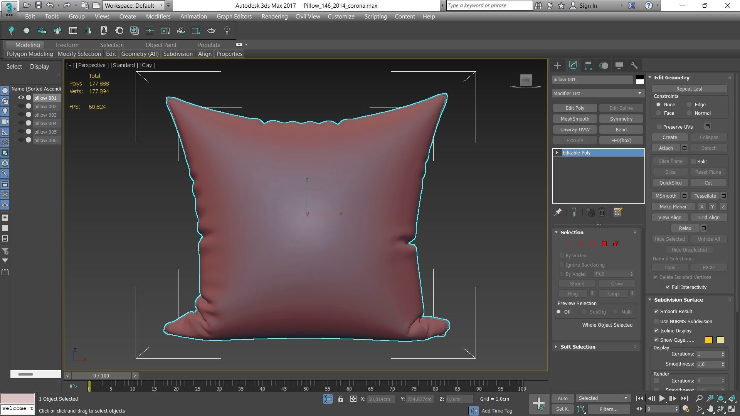Screen dimensions: 740x416
Task: Open the Modifier List dropdown
Action: pos(598,93)
